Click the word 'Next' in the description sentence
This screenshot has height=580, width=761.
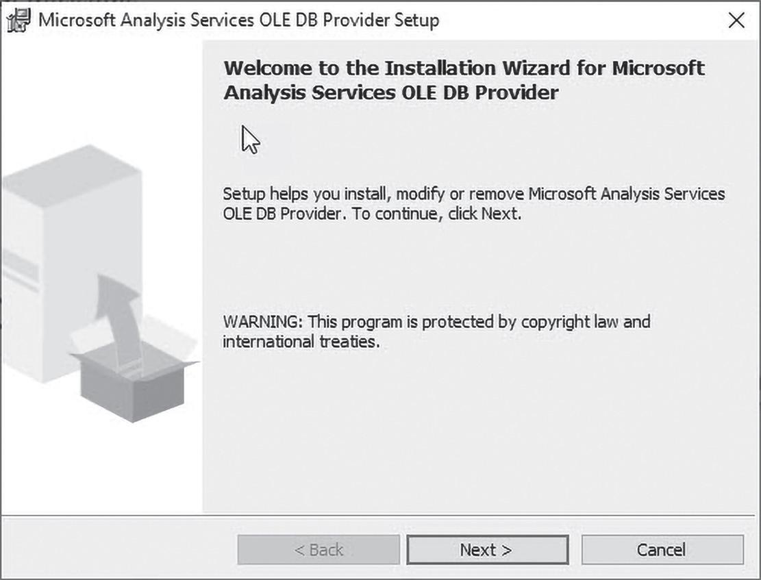[x=499, y=213]
